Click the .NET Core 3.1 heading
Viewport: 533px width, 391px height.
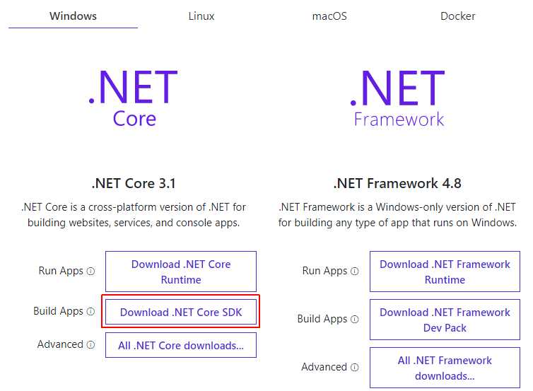(134, 184)
